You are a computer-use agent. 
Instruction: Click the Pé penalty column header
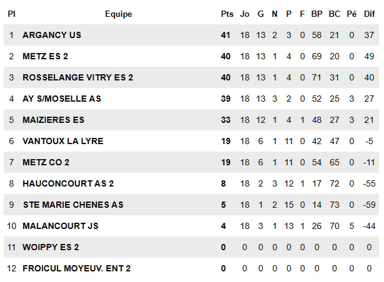[x=351, y=14]
